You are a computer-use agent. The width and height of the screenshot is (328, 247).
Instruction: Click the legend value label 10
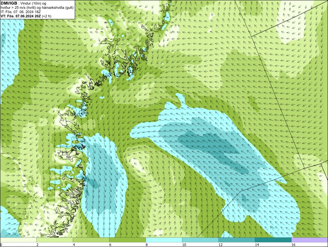[184, 245]
